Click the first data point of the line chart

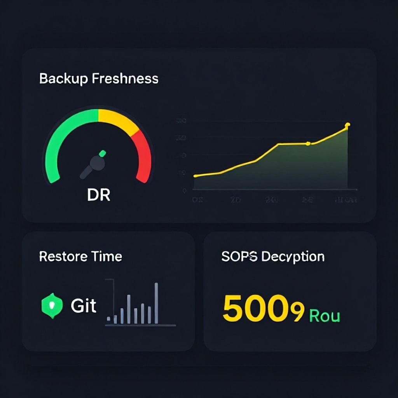(195, 176)
